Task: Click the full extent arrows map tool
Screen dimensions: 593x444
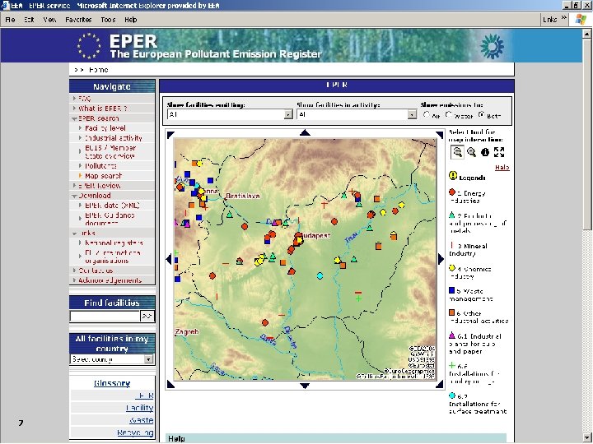Action: coord(499,152)
